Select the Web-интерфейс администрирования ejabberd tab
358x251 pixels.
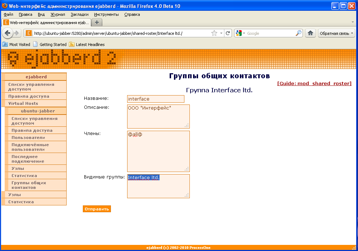[x=46, y=23]
